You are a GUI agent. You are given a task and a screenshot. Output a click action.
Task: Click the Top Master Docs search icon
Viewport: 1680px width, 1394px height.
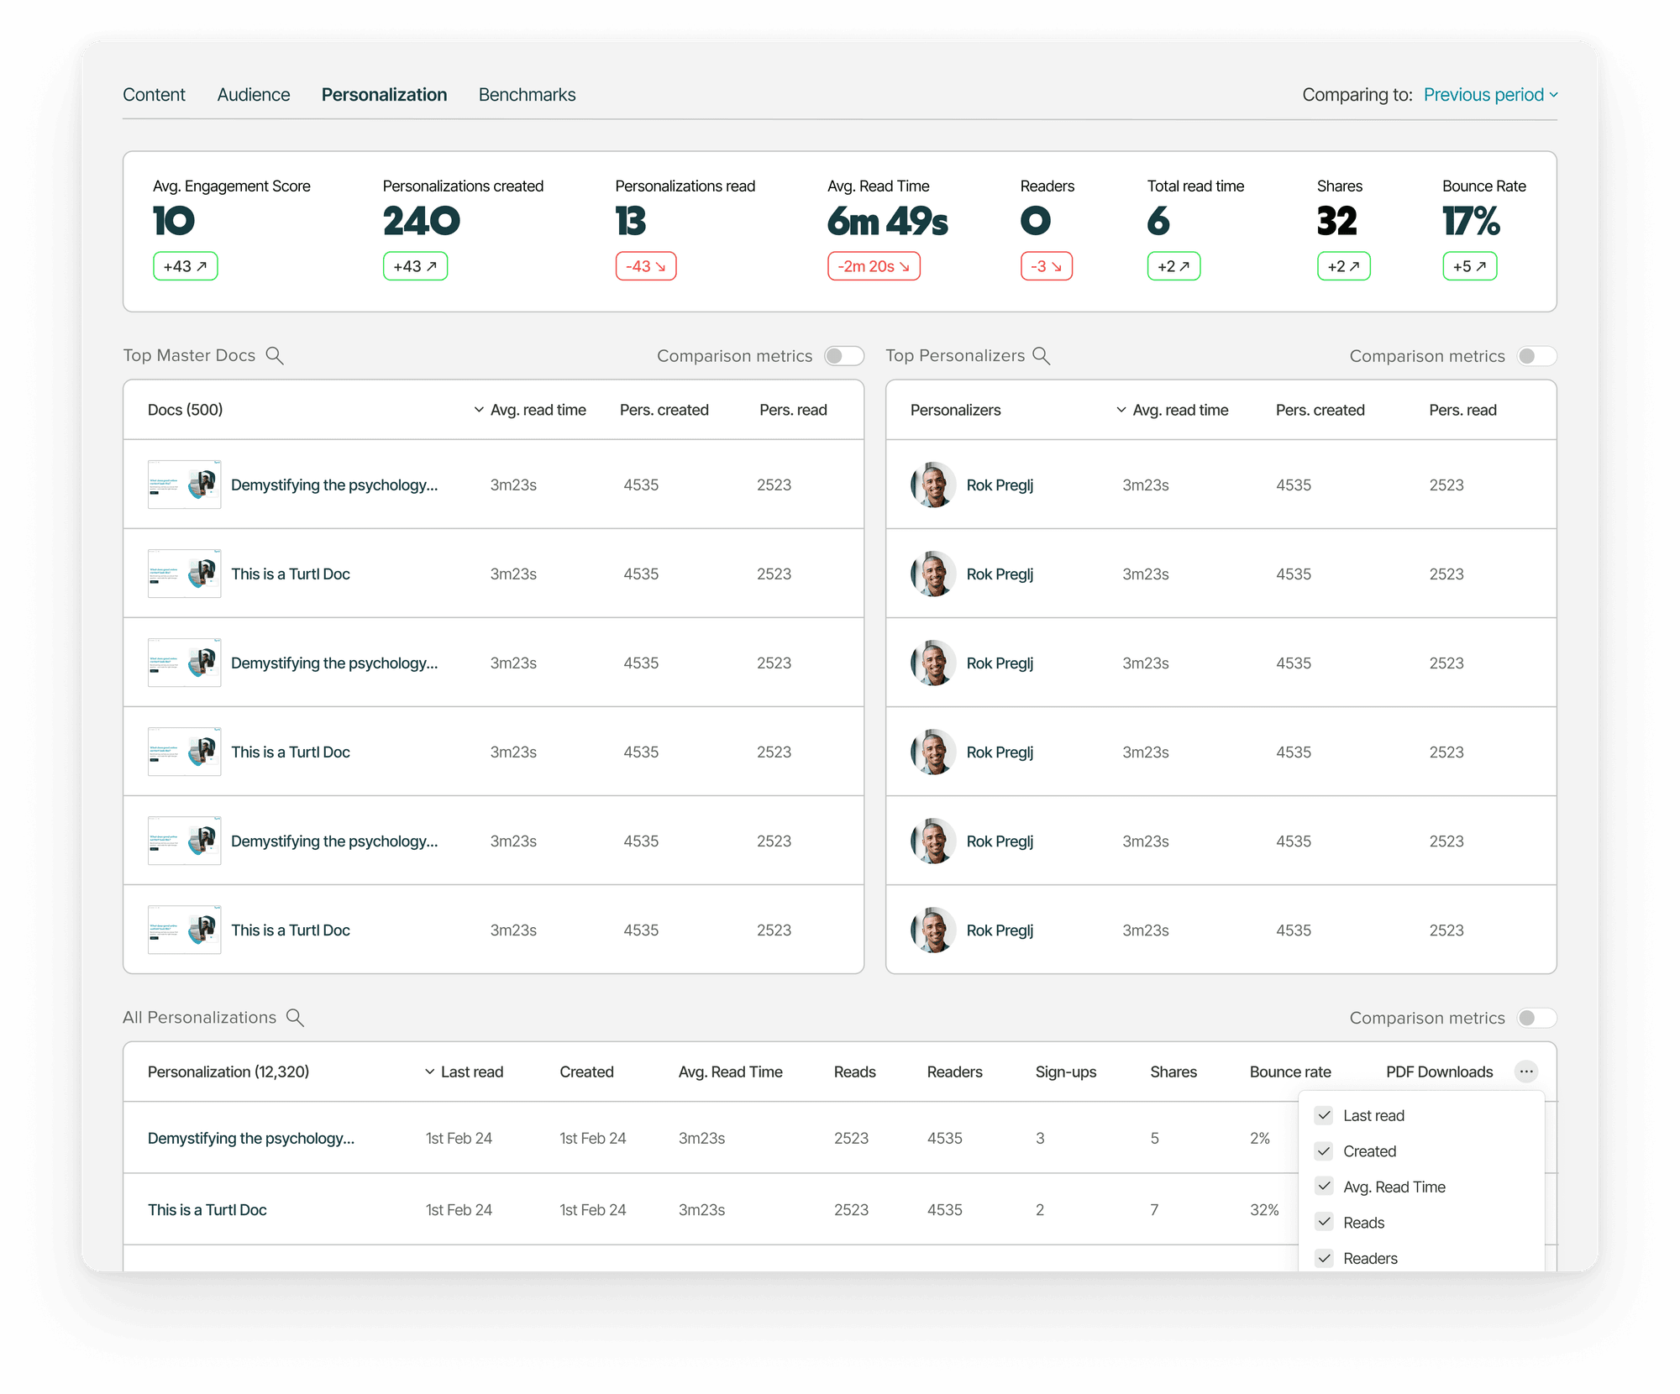275,355
